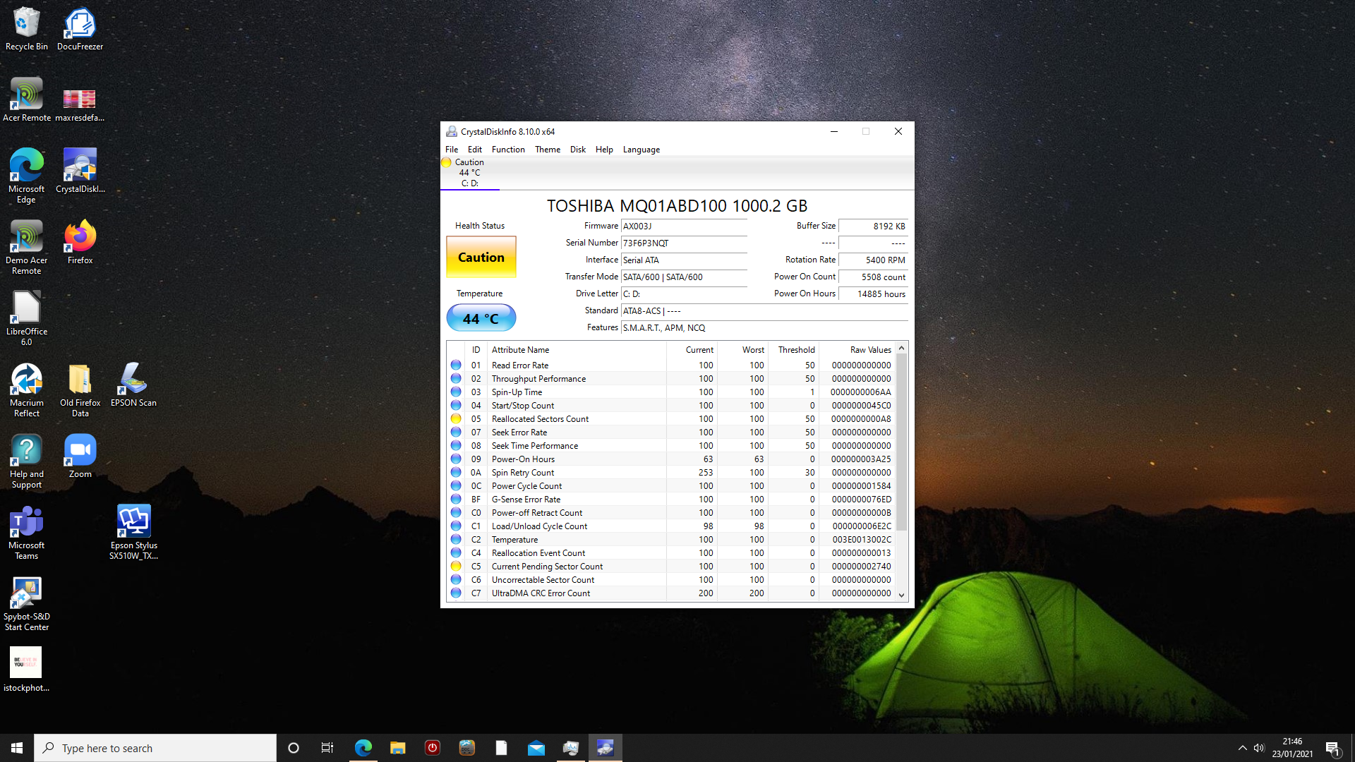Click the yellow Caution health status button

pyautogui.click(x=481, y=257)
